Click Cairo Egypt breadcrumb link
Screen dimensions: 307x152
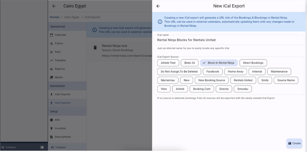tap(72, 17)
